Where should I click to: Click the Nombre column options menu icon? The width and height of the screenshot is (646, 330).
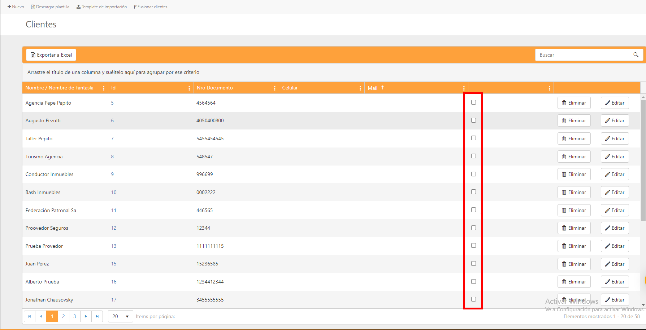tap(104, 88)
